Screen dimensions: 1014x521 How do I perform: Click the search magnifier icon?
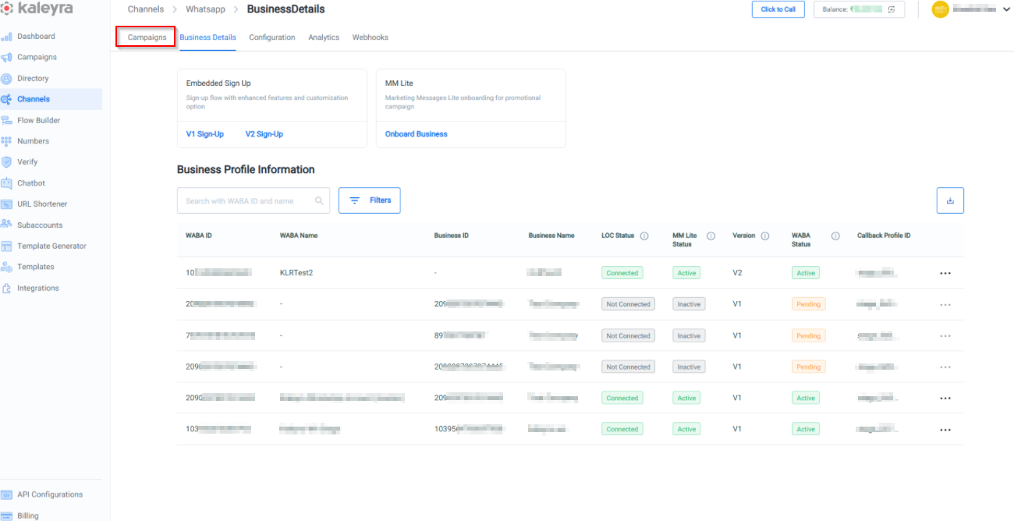[319, 200]
